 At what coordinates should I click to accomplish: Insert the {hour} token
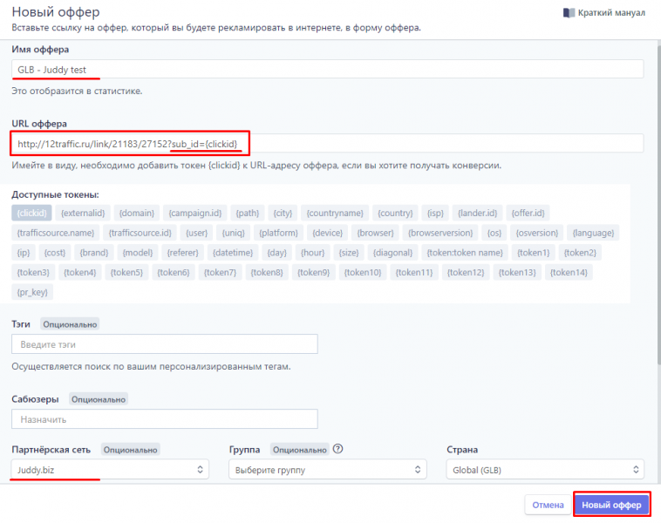[x=312, y=253]
